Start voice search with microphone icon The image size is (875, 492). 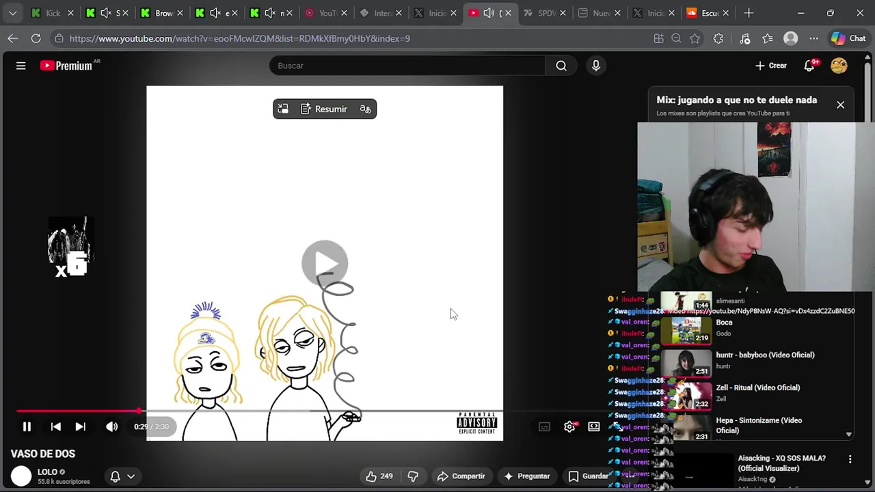[x=596, y=66]
